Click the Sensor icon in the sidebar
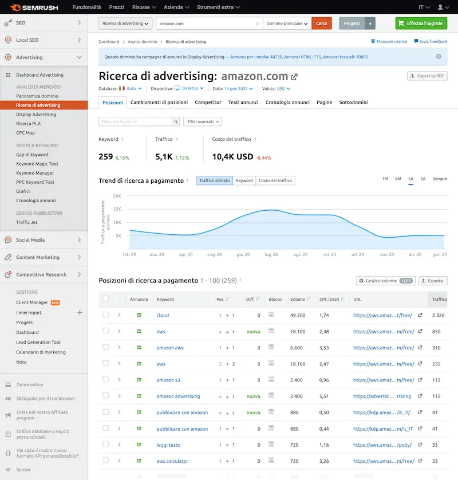 click(8, 469)
